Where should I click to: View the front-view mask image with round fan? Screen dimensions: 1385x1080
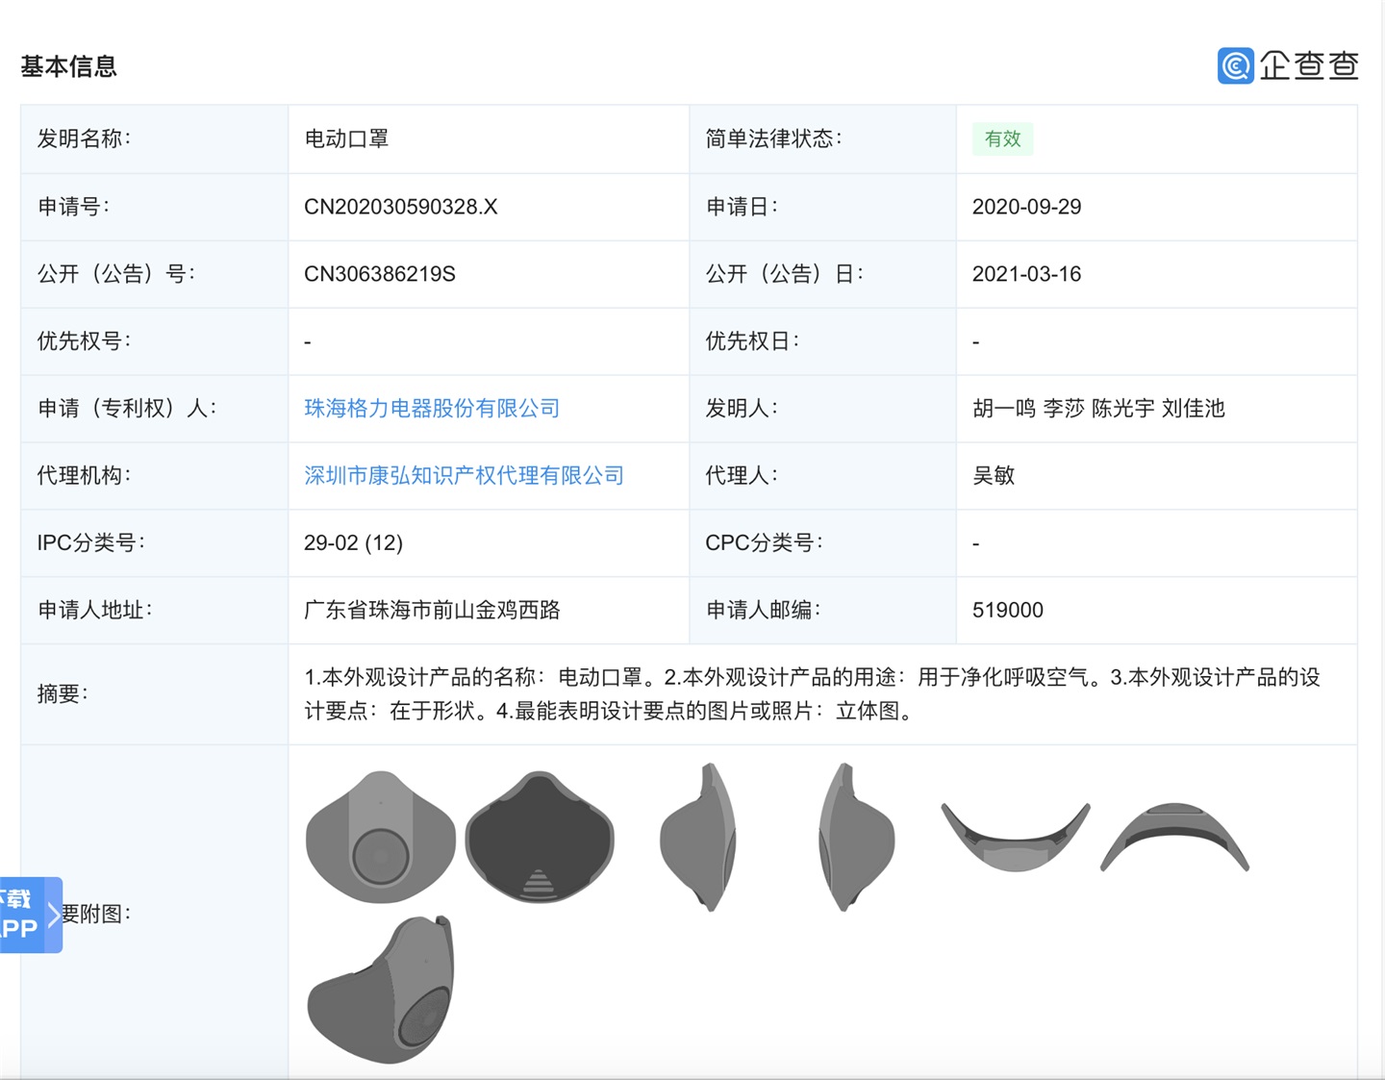coord(381,838)
